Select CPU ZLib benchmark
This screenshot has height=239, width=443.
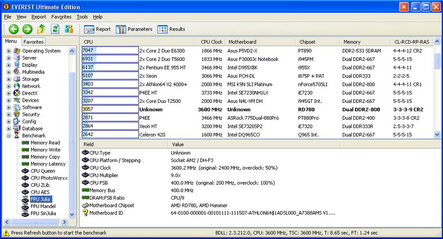tap(40, 185)
